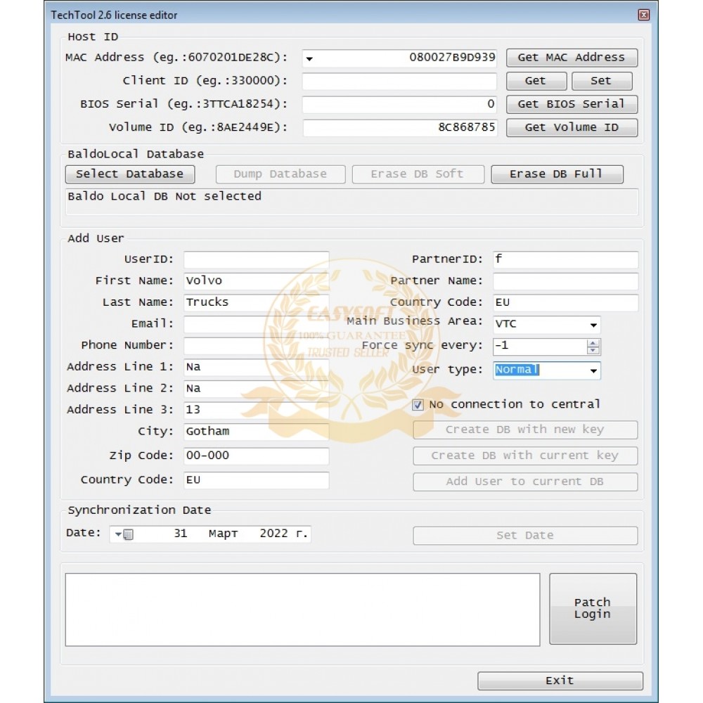The height and width of the screenshot is (703, 703).
Task: Open the MAC Address dropdown arrow
Action: pos(309,58)
